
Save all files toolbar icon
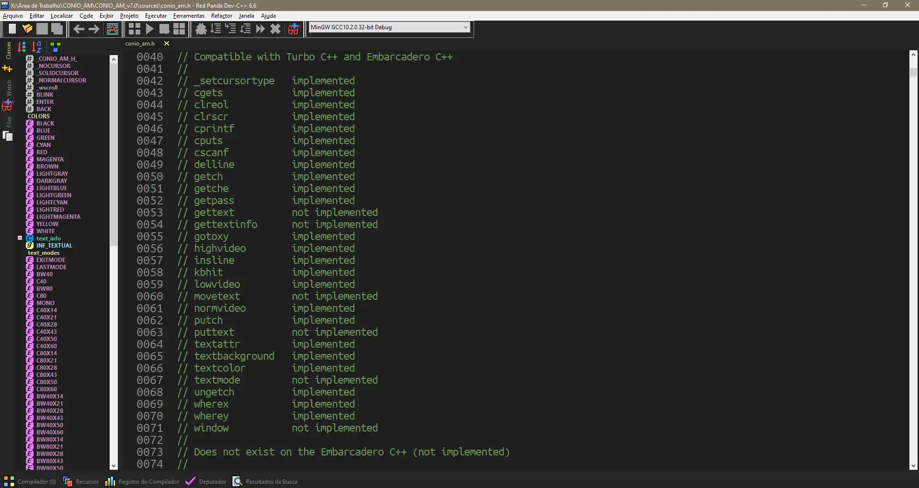click(x=57, y=29)
